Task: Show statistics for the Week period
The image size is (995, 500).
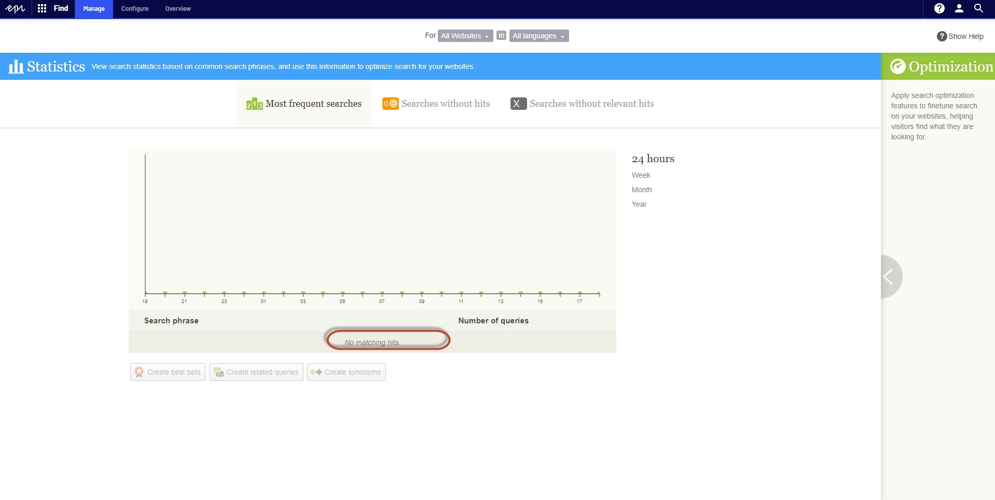Action: coord(641,175)
